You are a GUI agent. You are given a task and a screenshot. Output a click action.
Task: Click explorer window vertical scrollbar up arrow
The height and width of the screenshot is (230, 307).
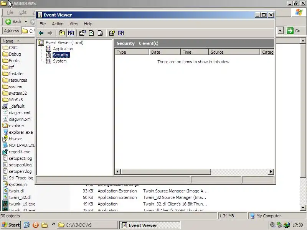(x=303, y=41)
